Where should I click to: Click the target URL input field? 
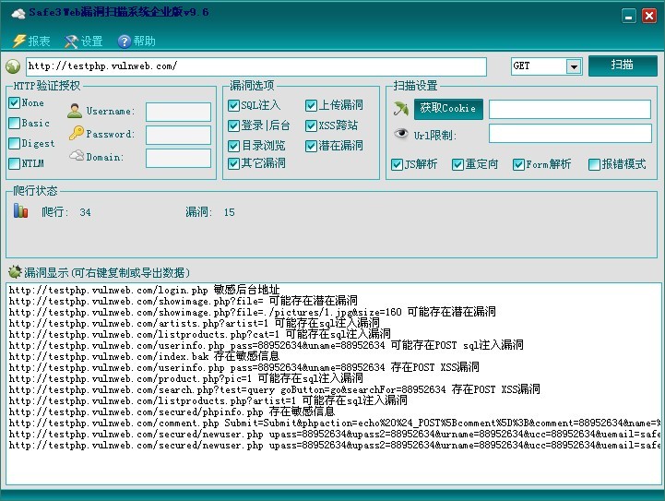[255, 66]
